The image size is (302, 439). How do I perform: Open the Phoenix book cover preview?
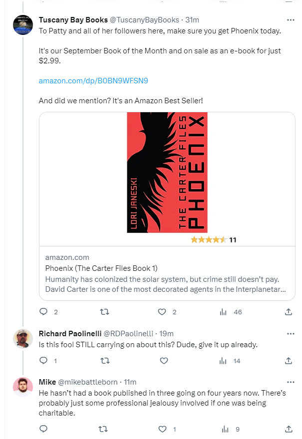(x=167, y=173)
